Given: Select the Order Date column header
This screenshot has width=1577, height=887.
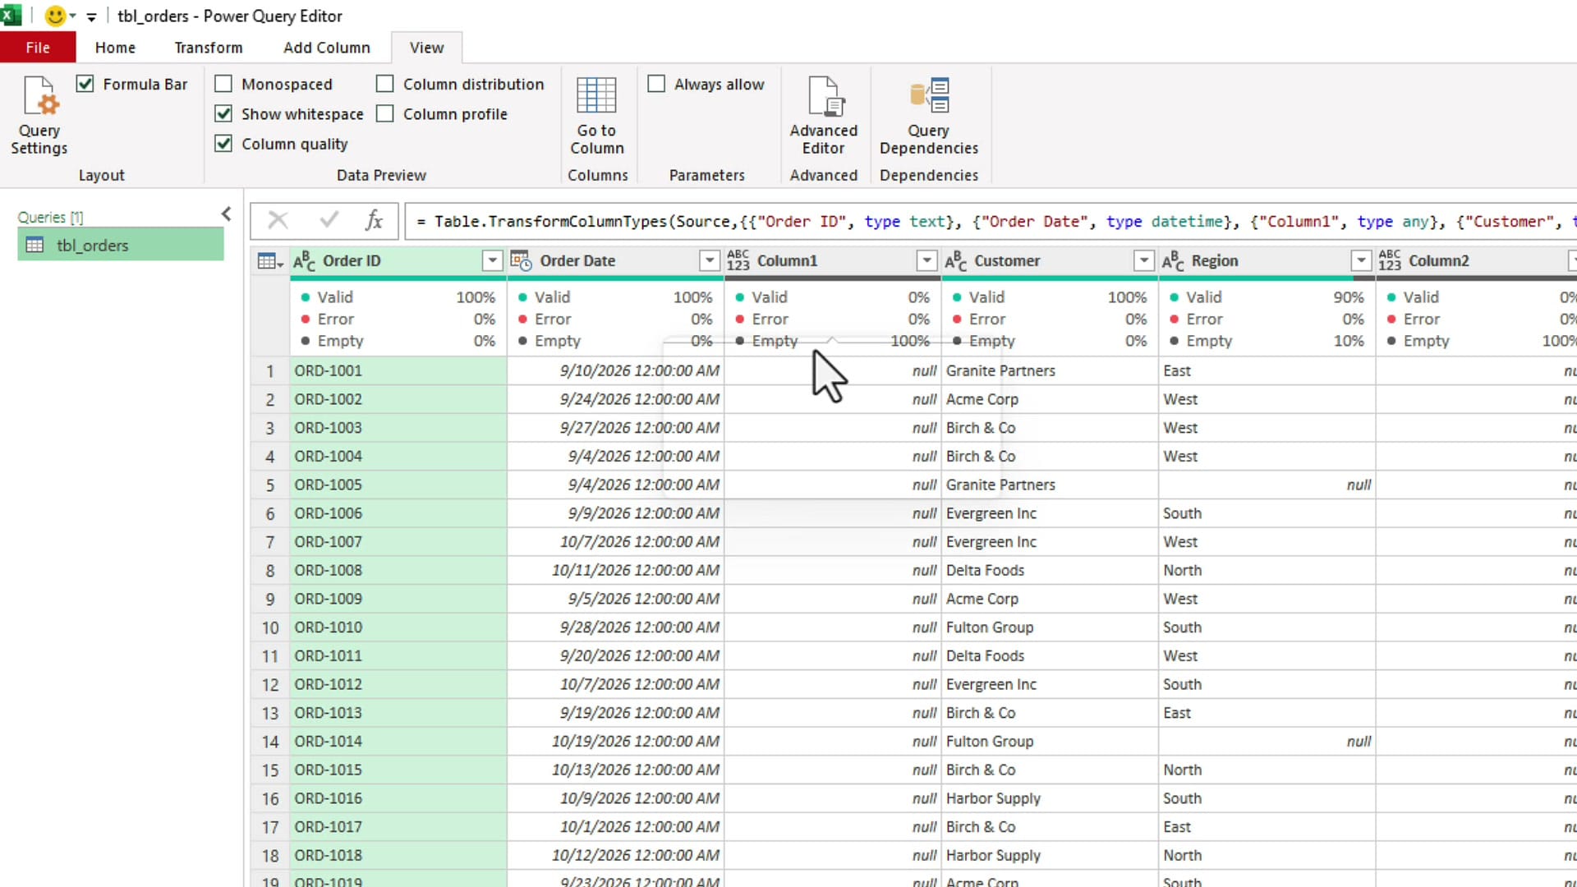Looking at the screenshot, I should [x=577, y=261].
